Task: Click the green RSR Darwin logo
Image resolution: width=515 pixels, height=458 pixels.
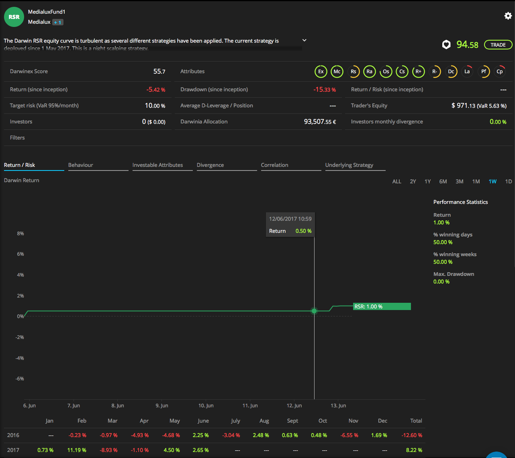Action: click(14, 17)
